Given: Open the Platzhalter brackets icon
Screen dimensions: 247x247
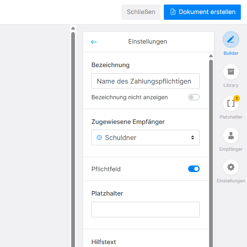Looking at the screenshot, I should [x=231, y=103].
